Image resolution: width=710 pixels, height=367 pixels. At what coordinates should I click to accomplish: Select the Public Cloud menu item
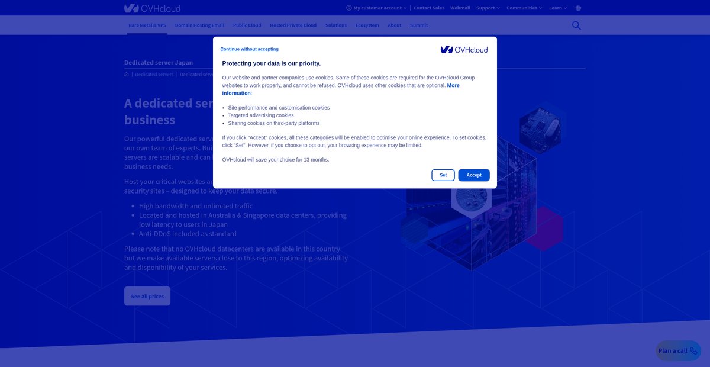pyautogui.click(x=247, y=25)
